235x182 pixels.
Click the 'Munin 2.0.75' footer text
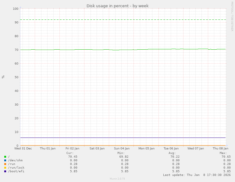117,179
